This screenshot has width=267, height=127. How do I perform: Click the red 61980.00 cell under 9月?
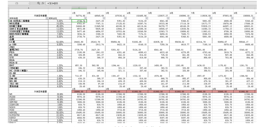coord(244,92)
